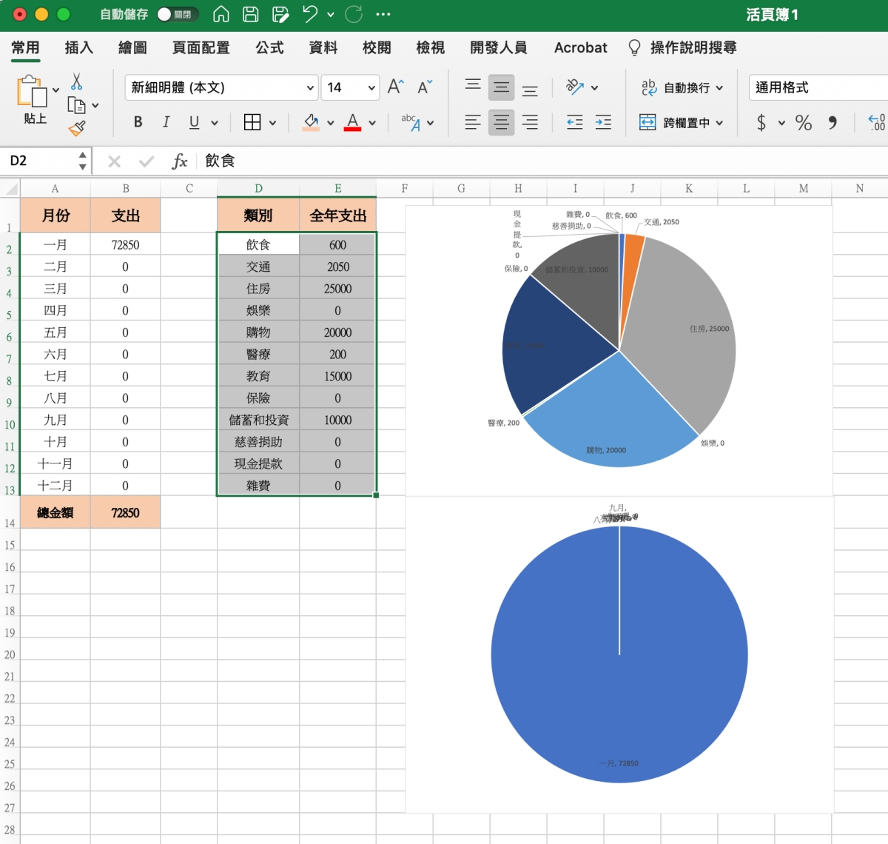Switch to the Acrobat tab
Viewport: 888px width, 844px height.
click(580, 47)
